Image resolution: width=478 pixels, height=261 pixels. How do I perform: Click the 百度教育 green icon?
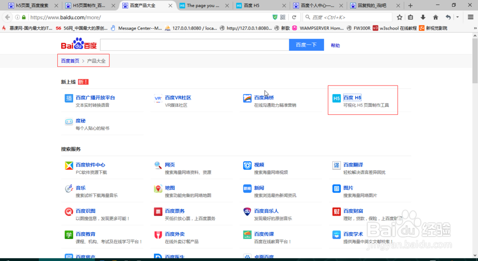pos(69,235)
